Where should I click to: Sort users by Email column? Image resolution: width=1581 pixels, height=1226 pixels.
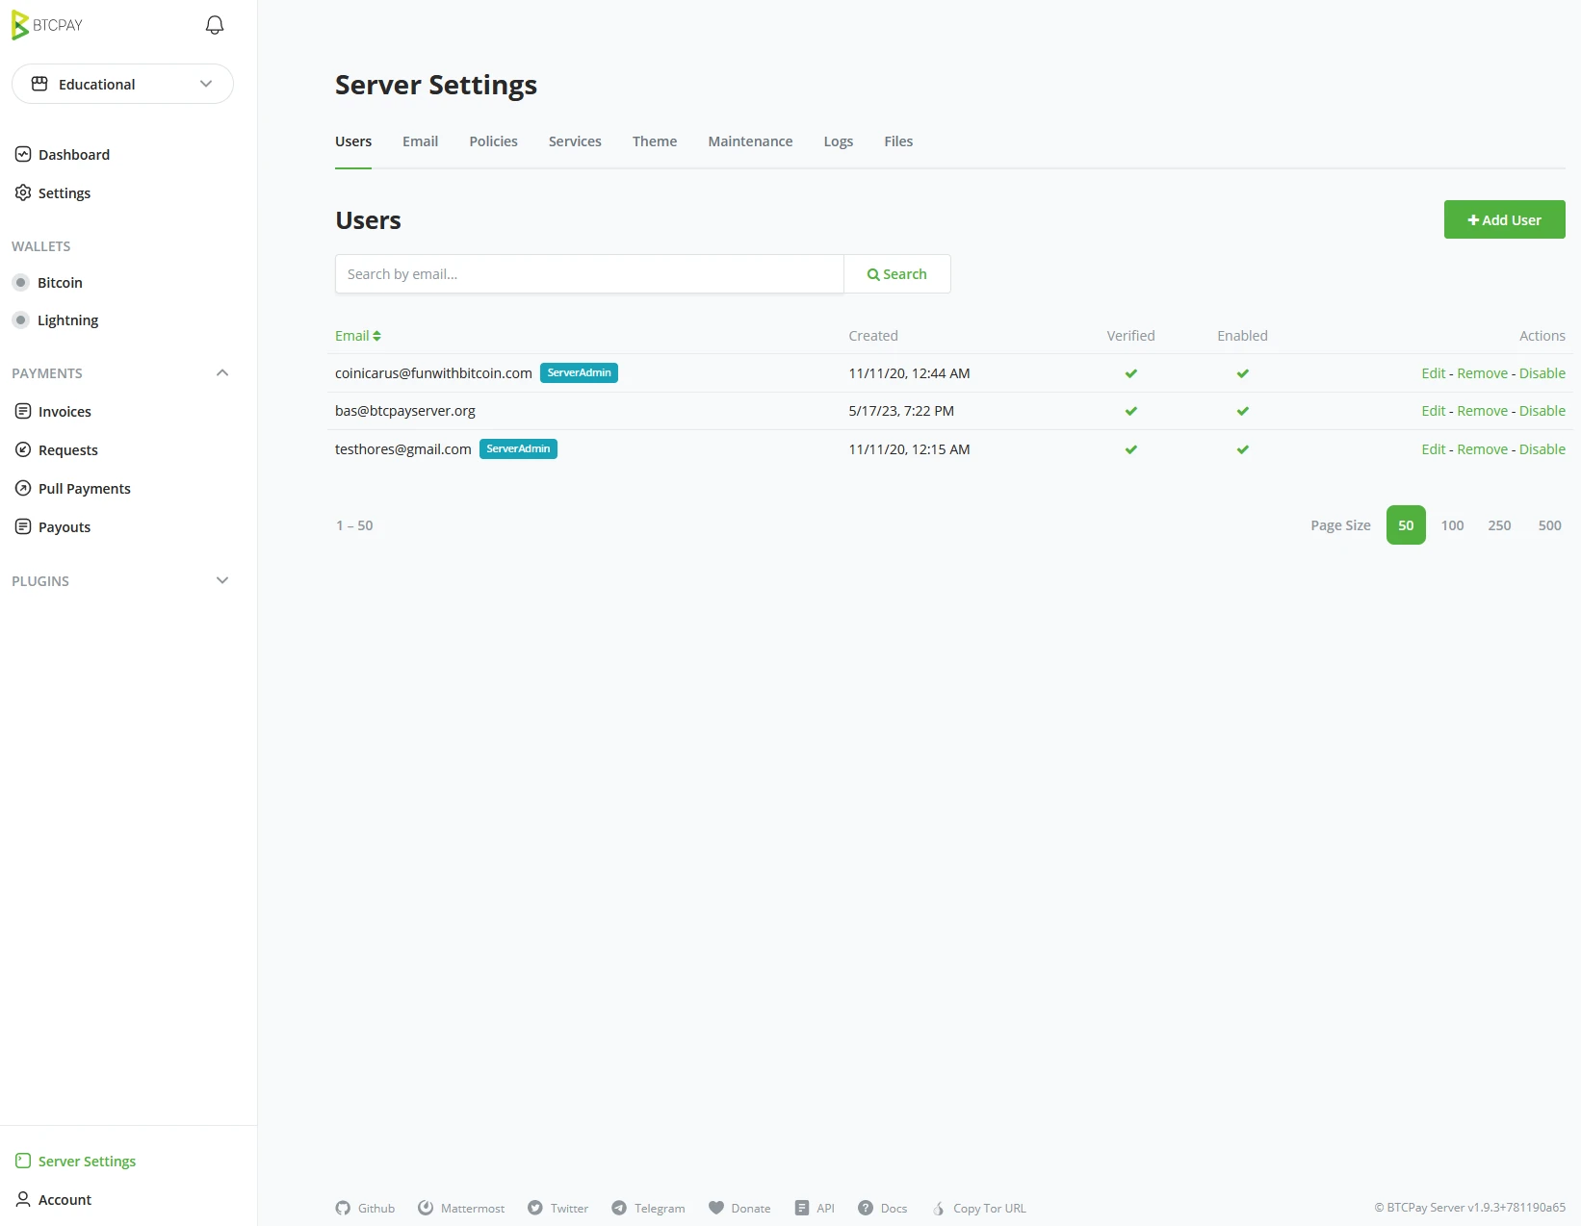357,336
